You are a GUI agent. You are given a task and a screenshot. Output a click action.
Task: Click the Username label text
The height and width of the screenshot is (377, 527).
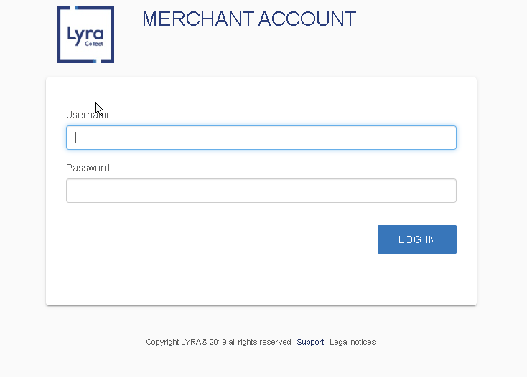coord(89,115)
